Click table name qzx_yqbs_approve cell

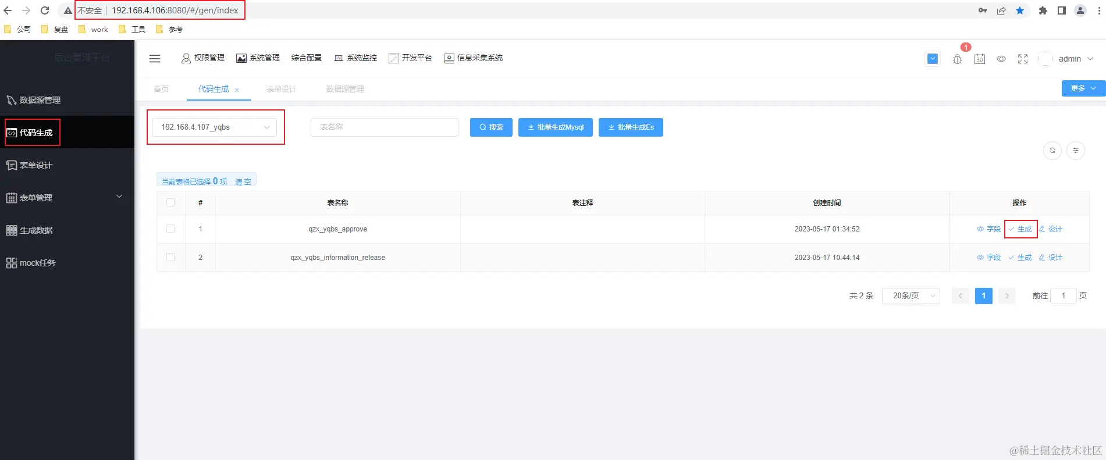[x=337, y=229]
